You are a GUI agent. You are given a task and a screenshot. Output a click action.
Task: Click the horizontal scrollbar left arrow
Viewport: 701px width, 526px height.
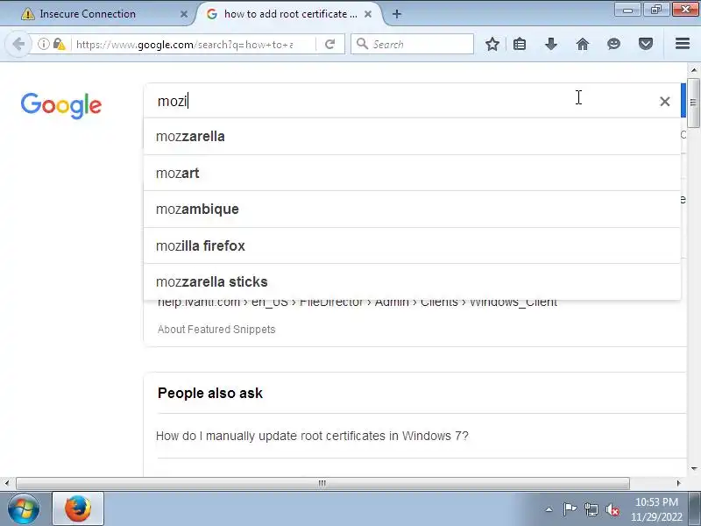6,484
